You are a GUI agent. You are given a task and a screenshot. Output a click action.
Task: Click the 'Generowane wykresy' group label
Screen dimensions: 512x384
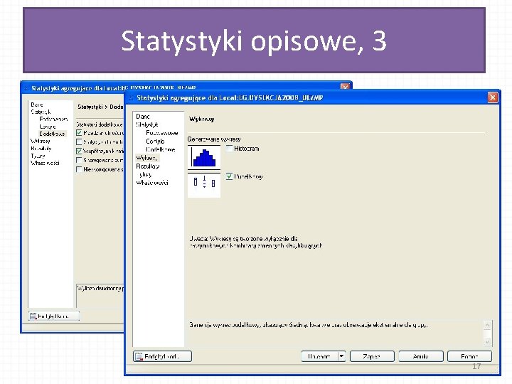point(214,139)
